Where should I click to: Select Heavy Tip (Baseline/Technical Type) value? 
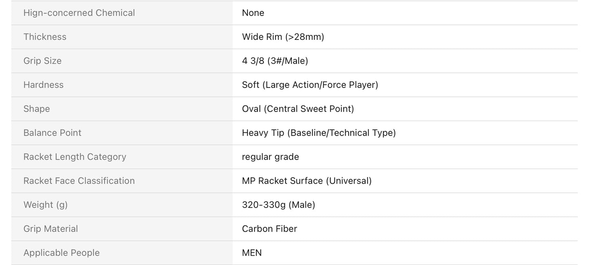point(319,133)
